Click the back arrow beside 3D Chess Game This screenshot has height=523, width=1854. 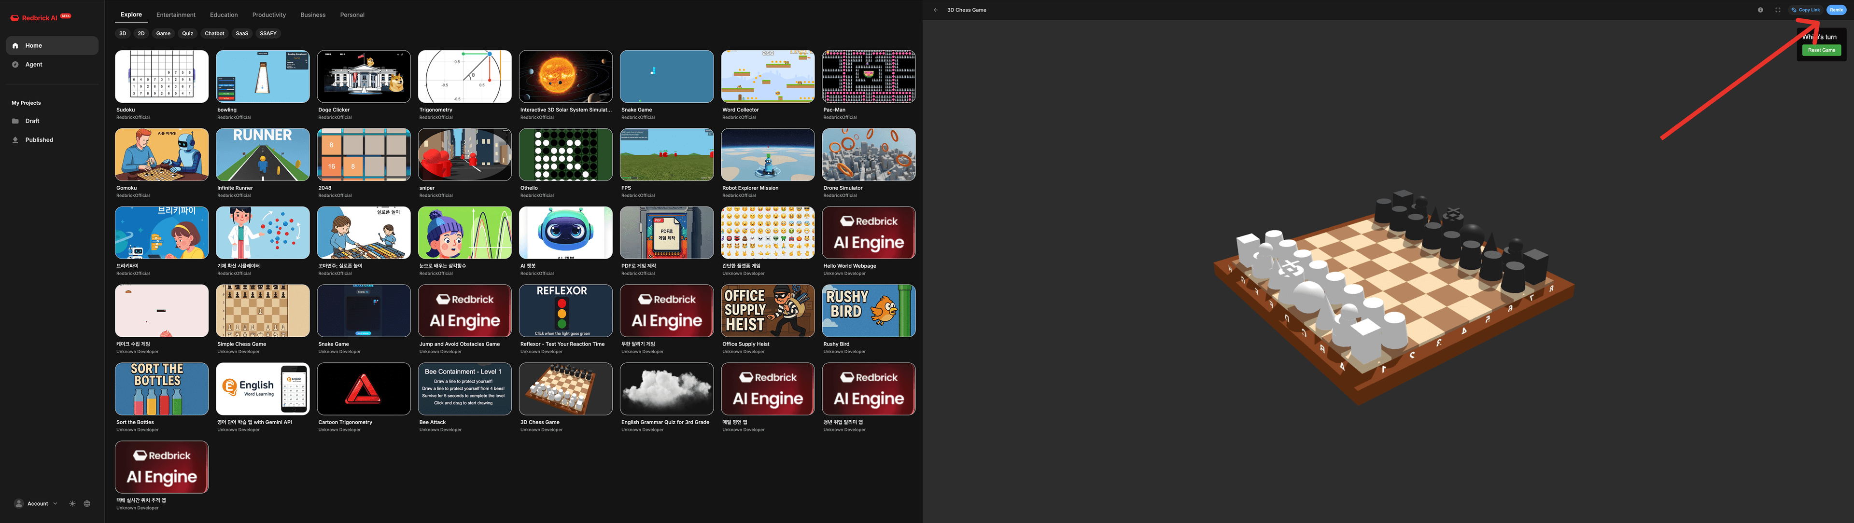click(935, 10)
